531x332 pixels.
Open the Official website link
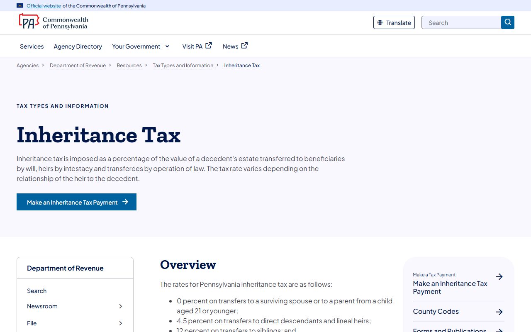coord(44,6)
